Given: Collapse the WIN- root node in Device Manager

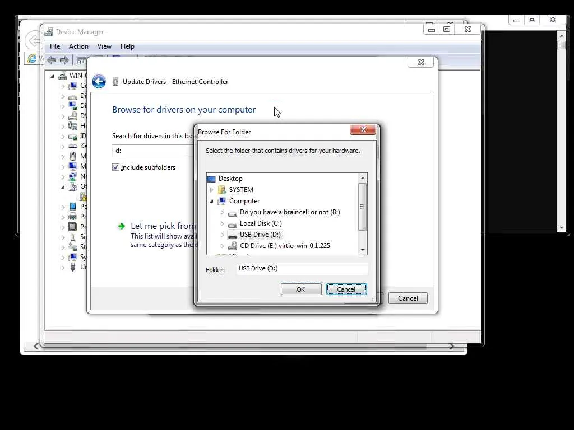Looking at the screenshot, I should point(52,76).
